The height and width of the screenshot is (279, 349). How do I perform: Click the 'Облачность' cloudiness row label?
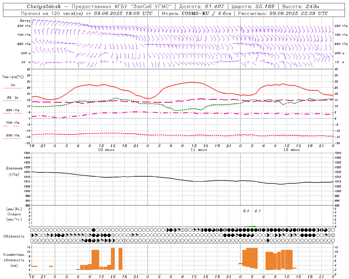pyautogui.click(x=14, y=236)
